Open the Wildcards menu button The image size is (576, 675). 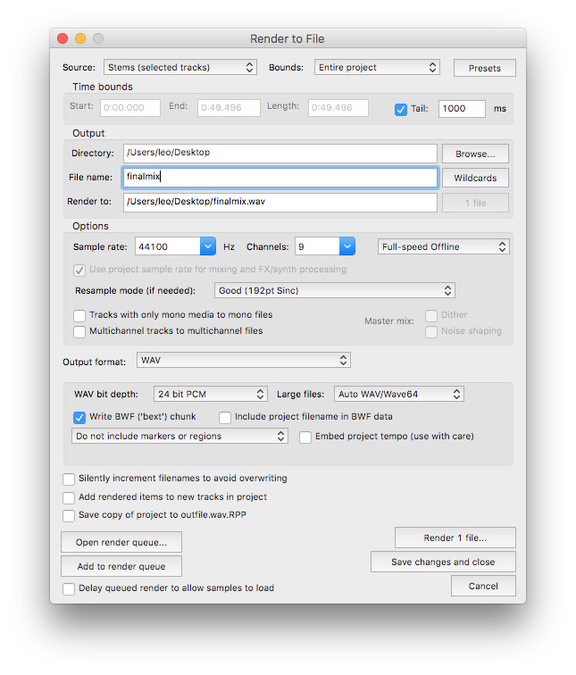(475, 178)
